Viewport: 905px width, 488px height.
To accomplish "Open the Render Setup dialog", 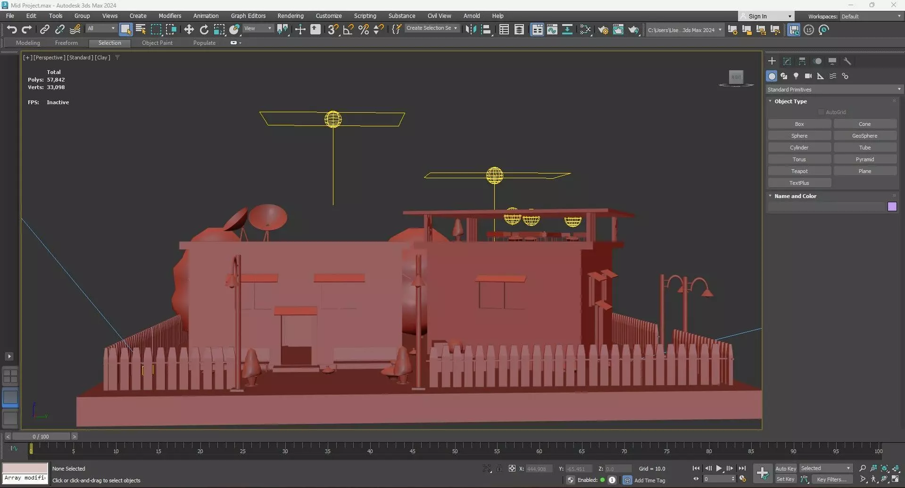I will tap(603, 30).
